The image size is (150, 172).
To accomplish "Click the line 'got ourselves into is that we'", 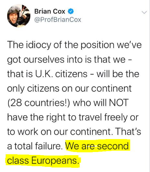I will pyautogui.click(x=66, y=60).
